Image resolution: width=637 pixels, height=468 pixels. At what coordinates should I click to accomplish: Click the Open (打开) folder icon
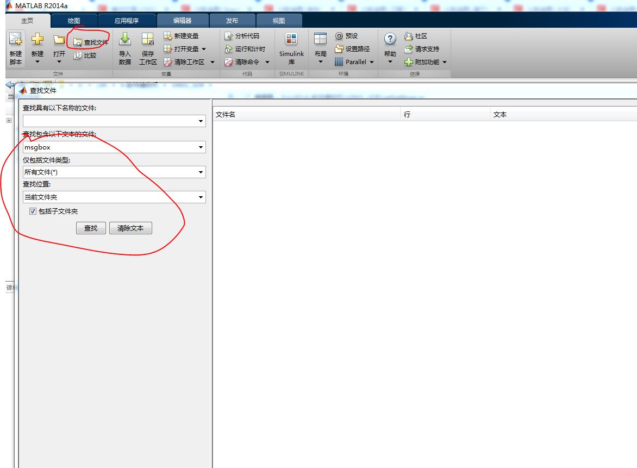click(59, 39)
